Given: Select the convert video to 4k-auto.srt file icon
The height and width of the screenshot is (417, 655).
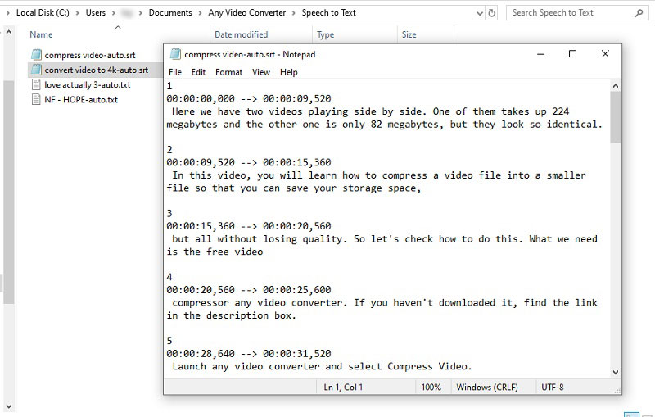Looking at the screenshot, I should tap(36, 70).
